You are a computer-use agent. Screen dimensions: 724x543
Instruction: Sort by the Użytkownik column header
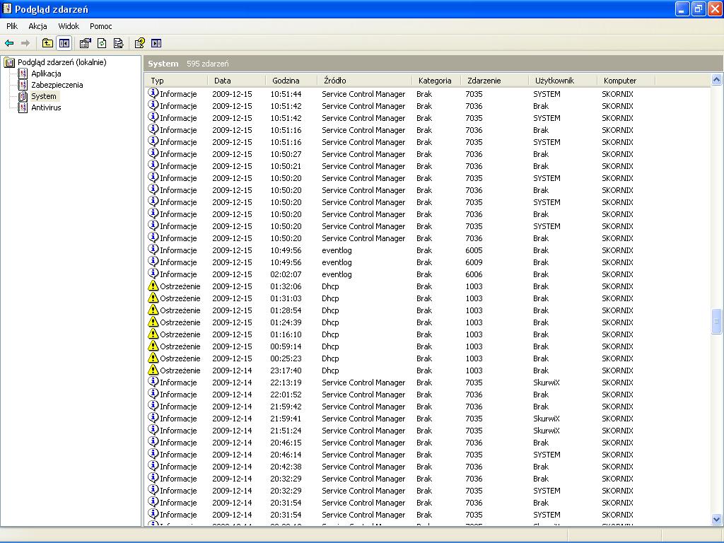pyautogui.click(x=563, y=81)
